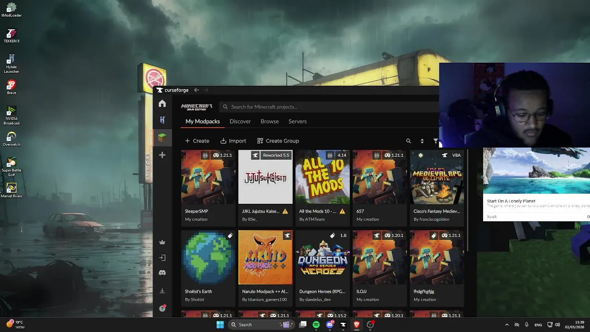Add a game with the sidebar plus icon
This screenshot has width=590, height=332.
pos(162,155)
